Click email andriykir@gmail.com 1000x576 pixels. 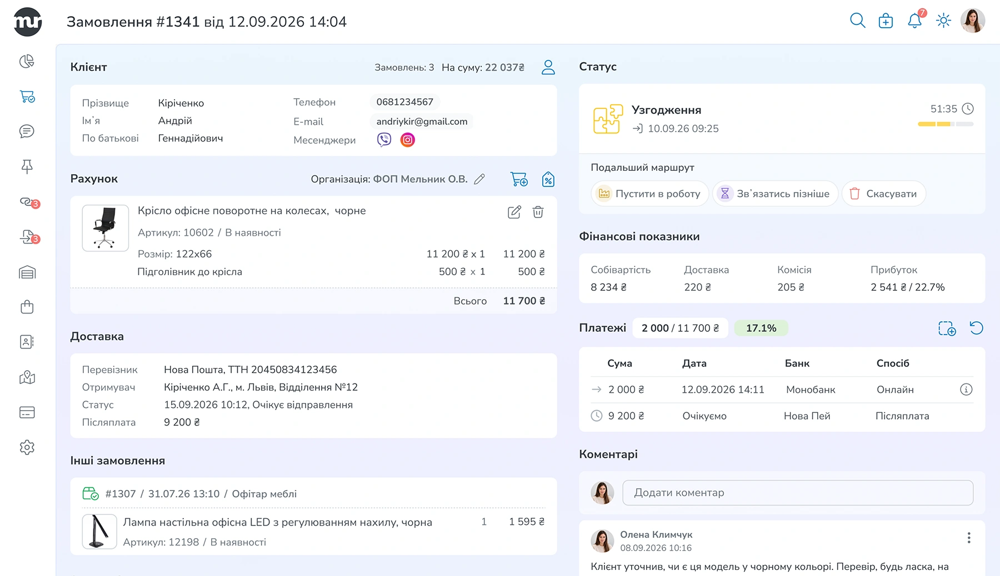point(422,122)
